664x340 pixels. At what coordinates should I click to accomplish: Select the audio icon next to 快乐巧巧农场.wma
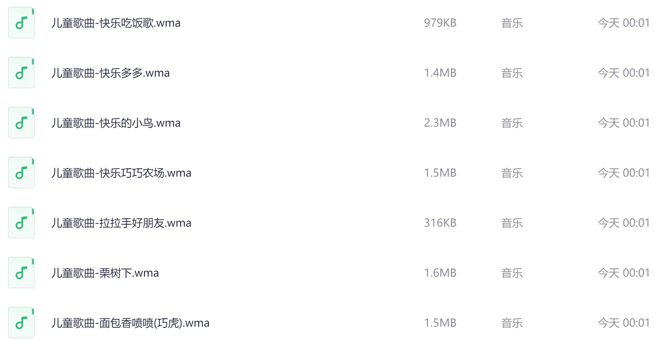coord(21,173)
